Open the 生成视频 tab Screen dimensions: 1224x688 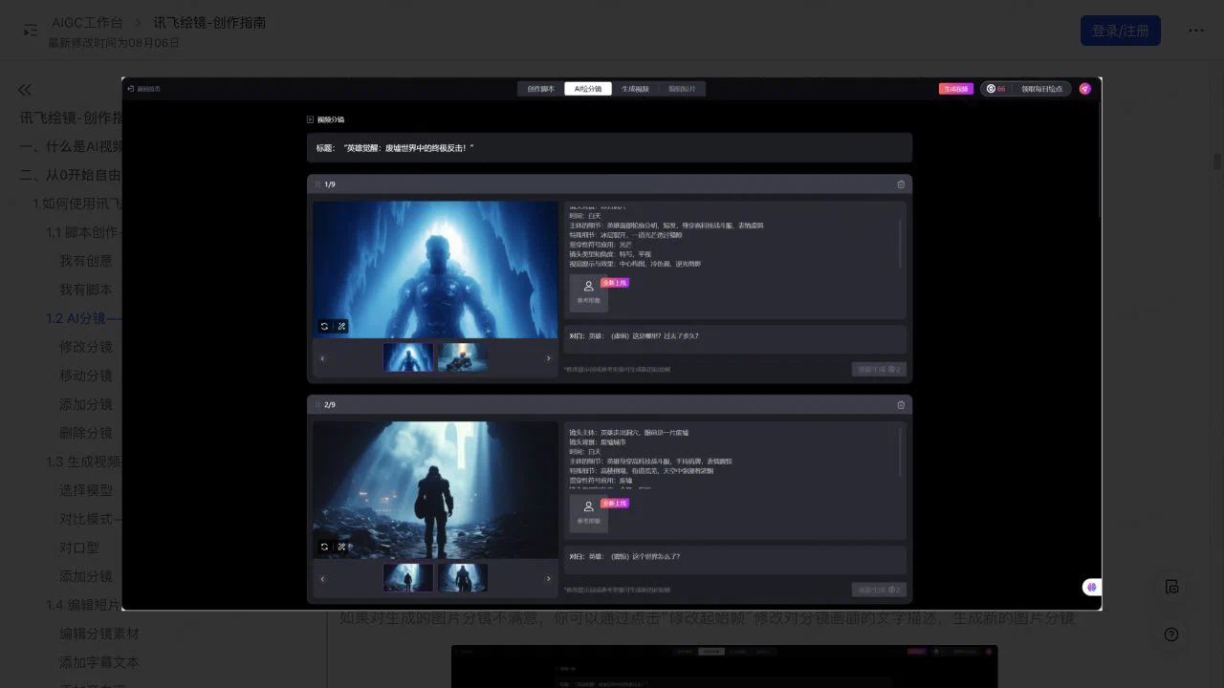[x=635, y=89]
